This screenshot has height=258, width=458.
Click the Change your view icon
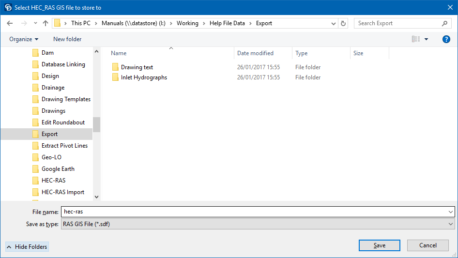(x=416, y=39)
